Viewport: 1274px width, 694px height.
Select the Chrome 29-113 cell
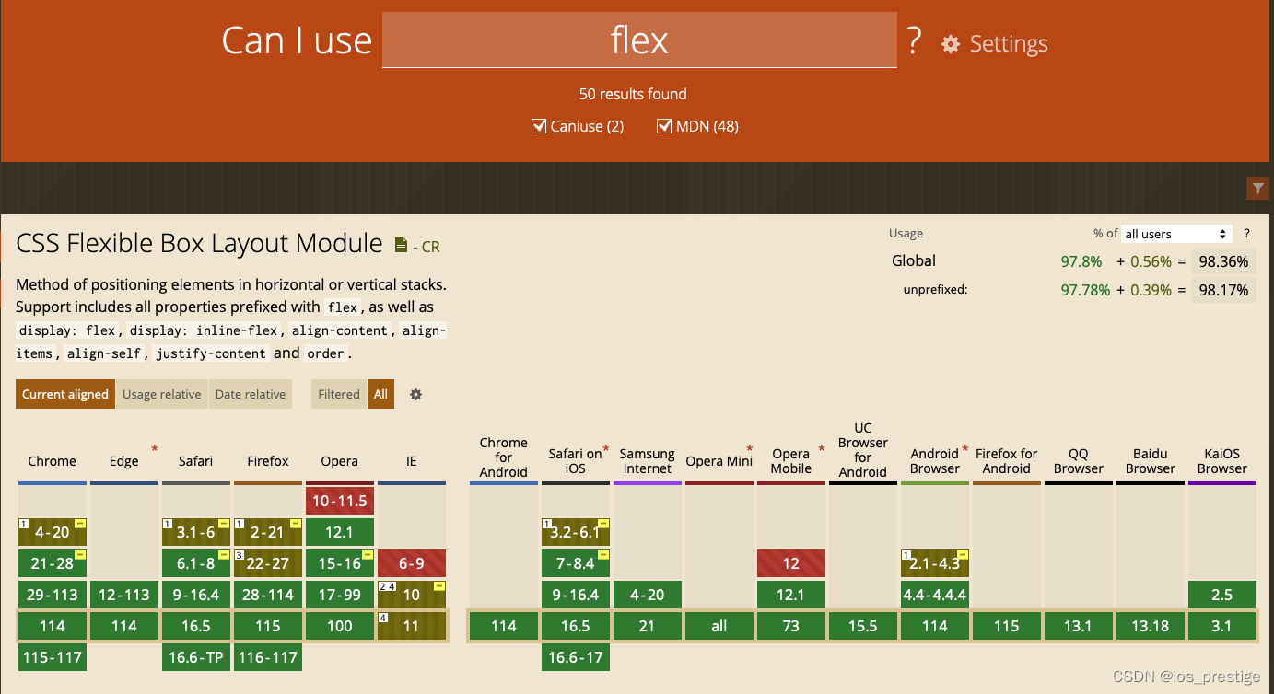[53, 595]
